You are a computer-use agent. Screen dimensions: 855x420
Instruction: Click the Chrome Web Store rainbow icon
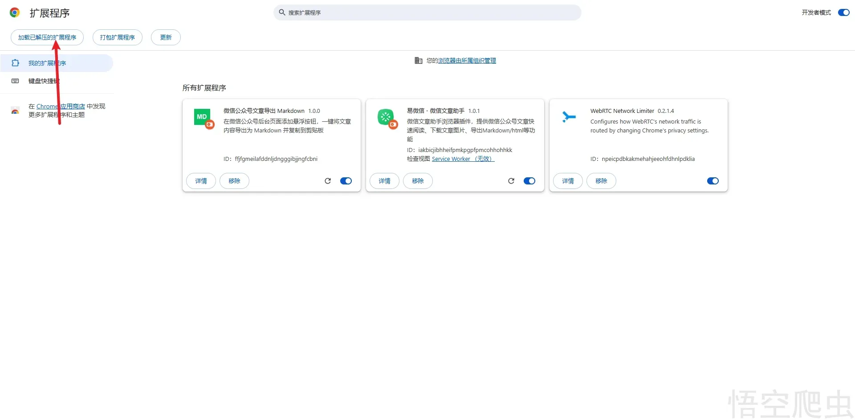click(x=15, y=111)
